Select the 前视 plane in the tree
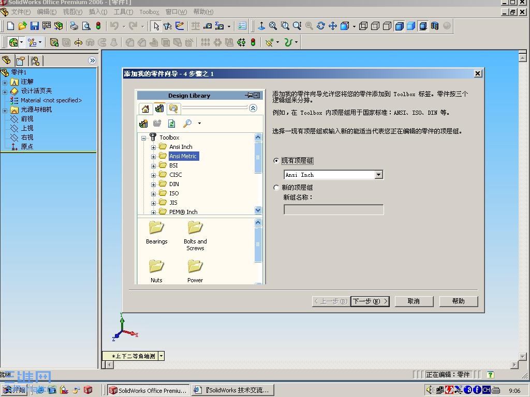This screenshot has width=530, height=397. (x=27, y=119)
